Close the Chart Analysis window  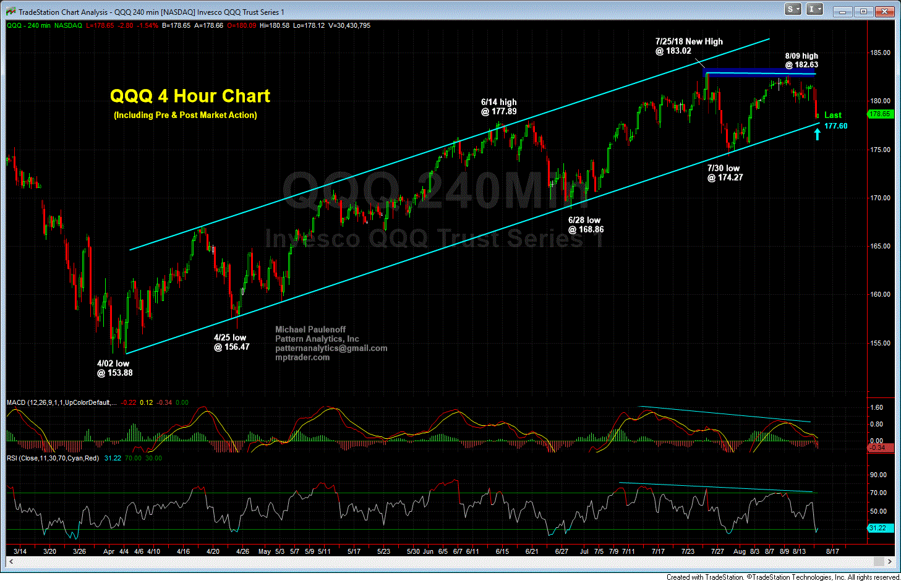pyautogui.click(x=885, y=11)
